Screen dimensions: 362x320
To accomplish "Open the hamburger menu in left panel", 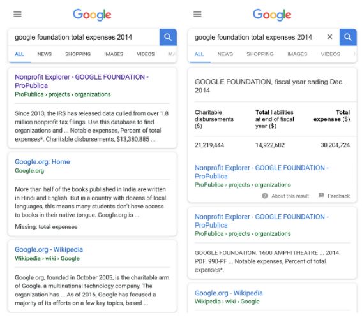I will click(17, 14).
